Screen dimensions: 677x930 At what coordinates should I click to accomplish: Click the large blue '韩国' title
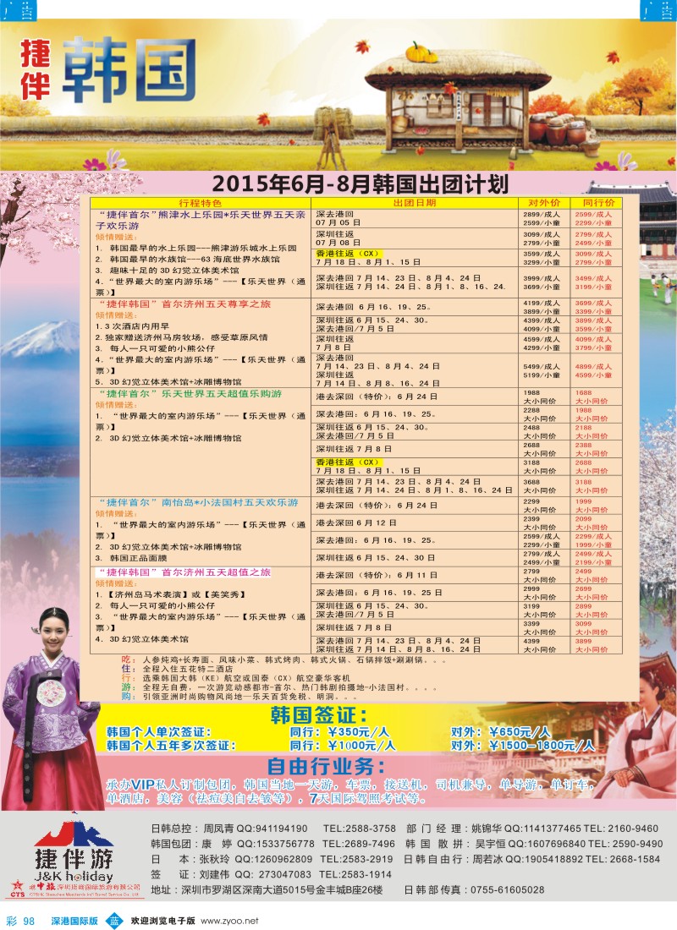[129, 70]
